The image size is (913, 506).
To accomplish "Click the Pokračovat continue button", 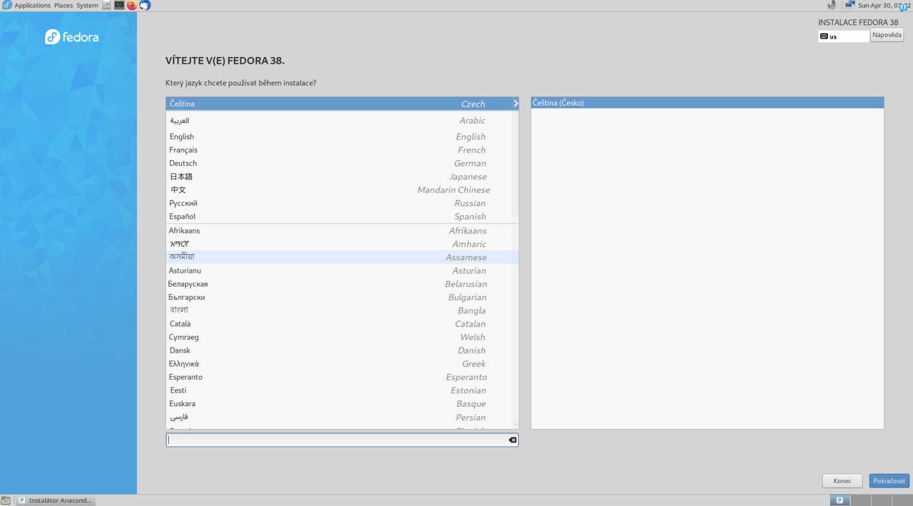I will pos(889,481).
